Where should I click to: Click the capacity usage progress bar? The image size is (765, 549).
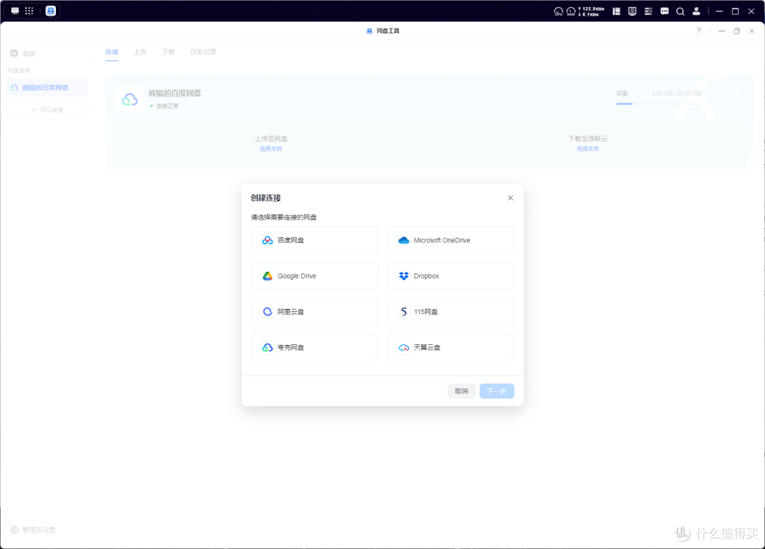point(658,103)
